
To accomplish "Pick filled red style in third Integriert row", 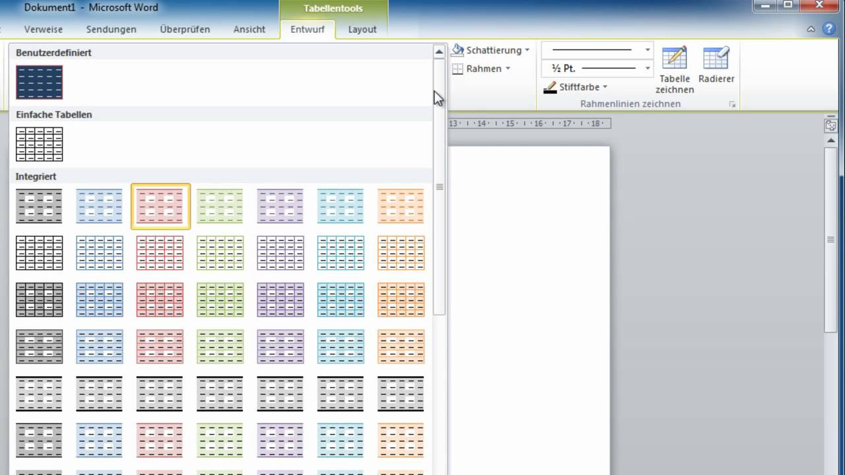I will pos(160,300).
